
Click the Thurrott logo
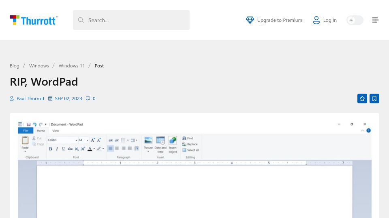(34, 20)
